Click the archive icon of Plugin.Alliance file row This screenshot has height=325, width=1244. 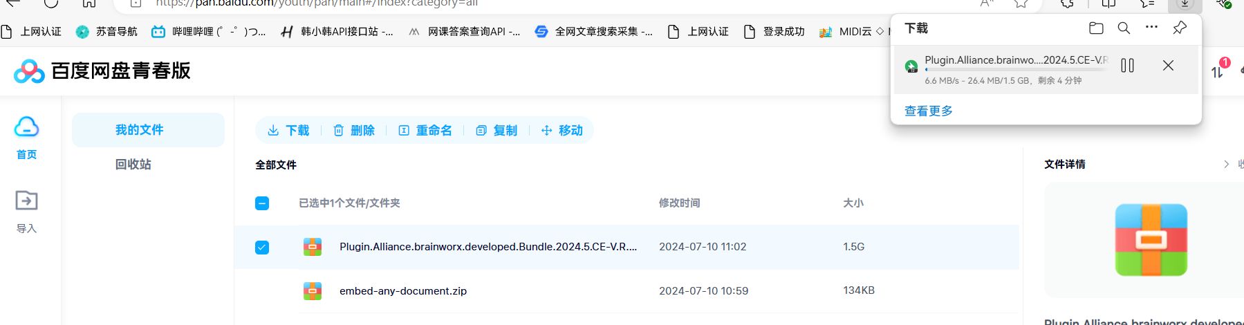click(x=313, y=247)
